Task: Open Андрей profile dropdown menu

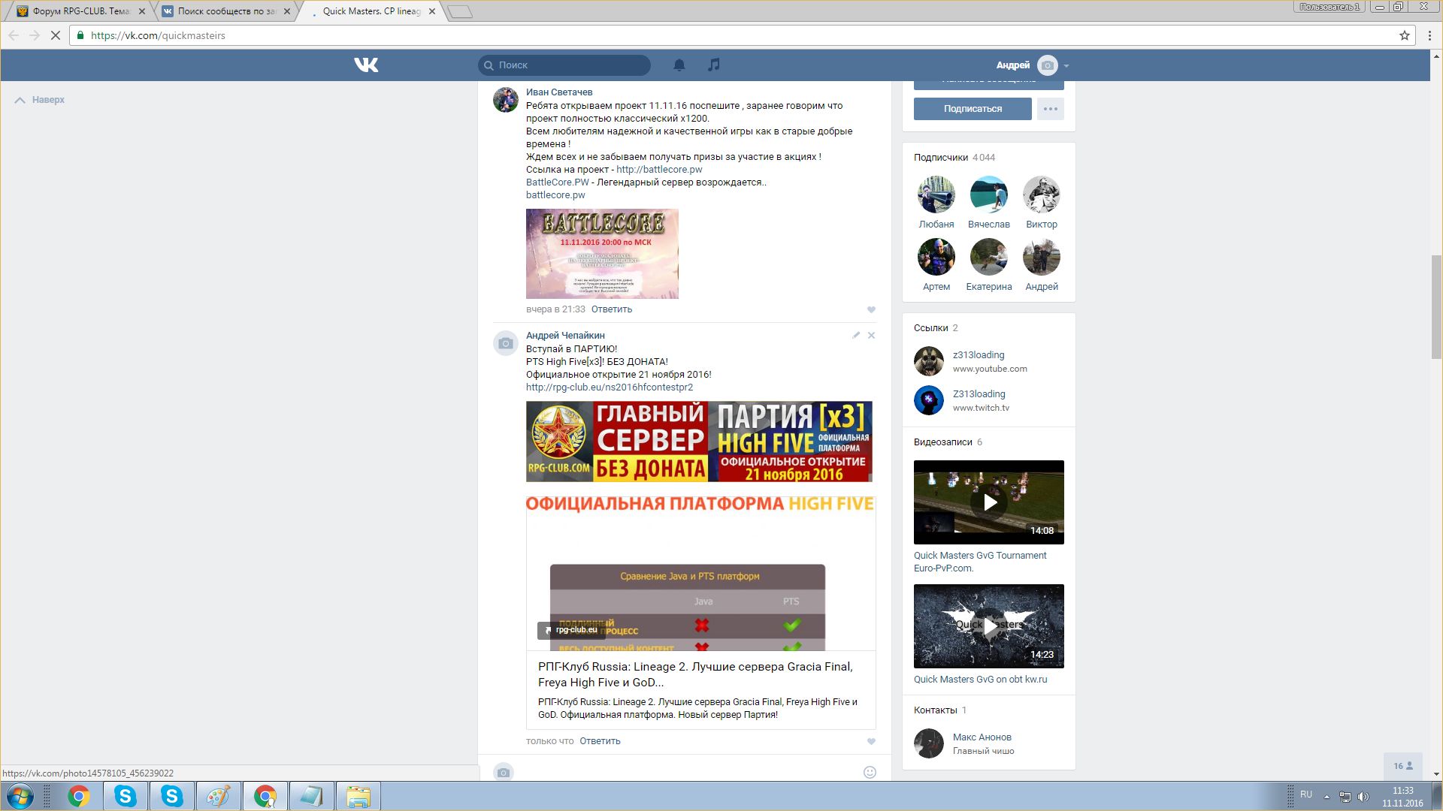Action: (1033, 65)
